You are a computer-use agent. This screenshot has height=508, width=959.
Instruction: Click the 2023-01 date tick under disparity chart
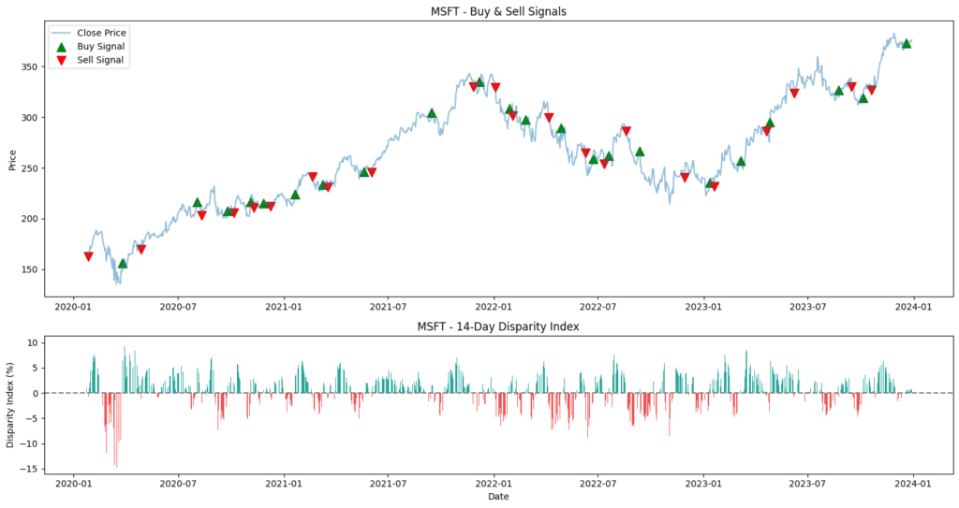pos(703,484)
